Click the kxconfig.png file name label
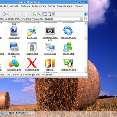 coord(32,70)
